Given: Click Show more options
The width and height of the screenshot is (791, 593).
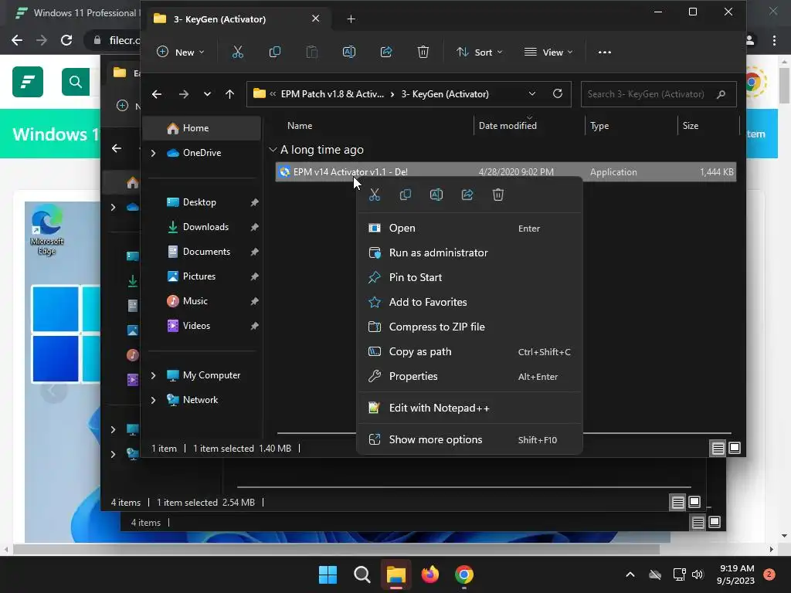Looking at the screenshot, I should [x=469, y=439].
